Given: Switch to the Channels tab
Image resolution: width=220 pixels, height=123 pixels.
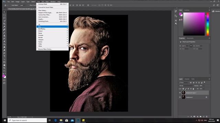Looking at the screenshot, I should [187, 79].
